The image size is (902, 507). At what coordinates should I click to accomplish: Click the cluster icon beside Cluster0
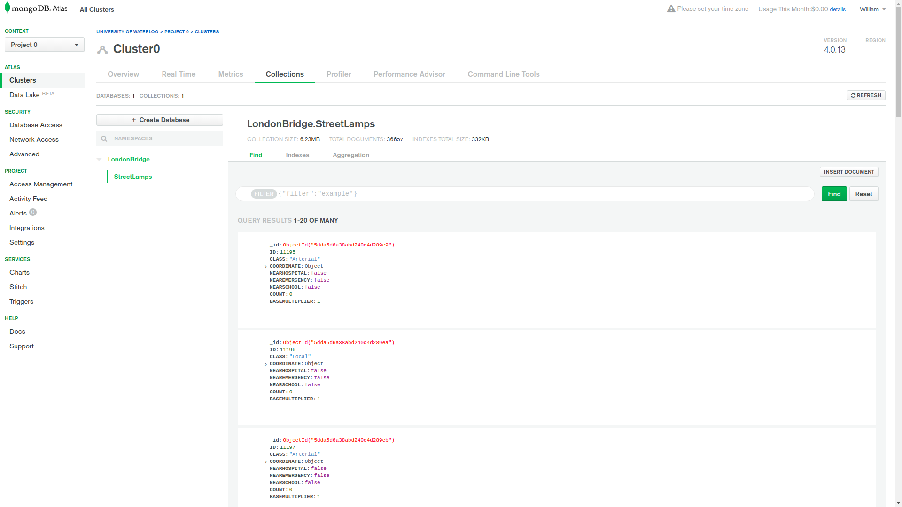click(102, 49)
